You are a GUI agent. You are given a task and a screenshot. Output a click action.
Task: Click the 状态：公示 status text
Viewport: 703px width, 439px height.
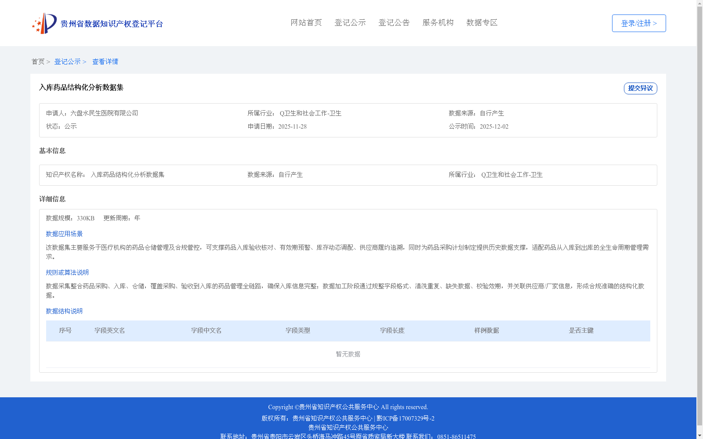click(61, 126)
